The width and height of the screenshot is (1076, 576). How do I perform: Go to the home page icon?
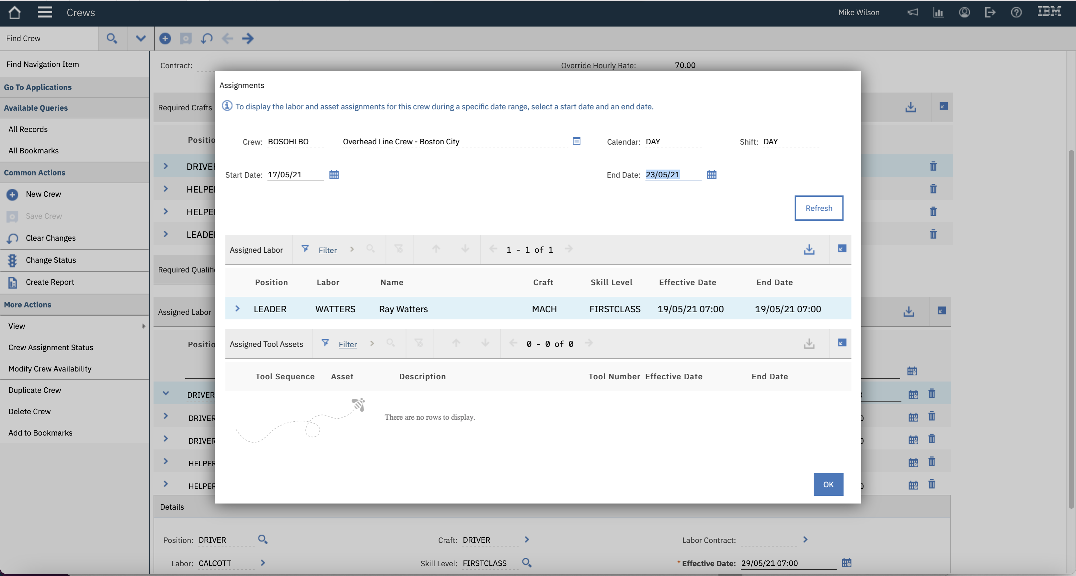(x=15, y=13)
